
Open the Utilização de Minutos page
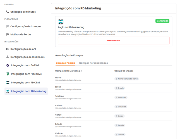(23, 12)
